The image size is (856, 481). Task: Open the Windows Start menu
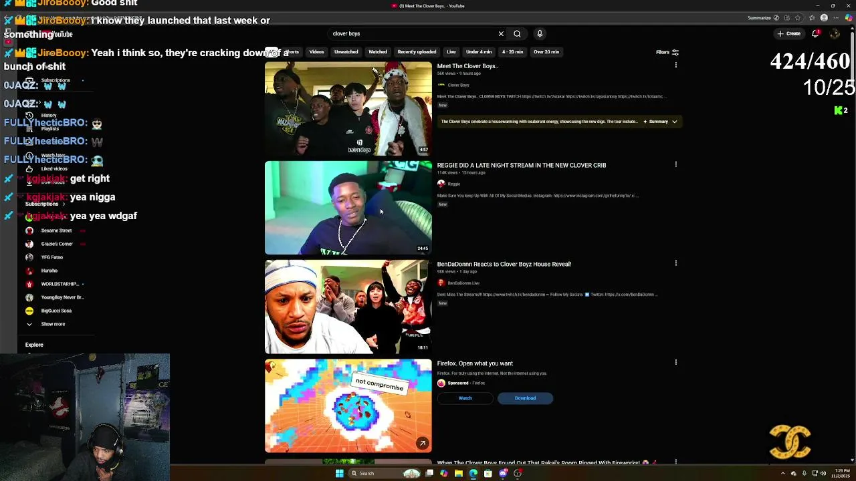pos(339,473)
